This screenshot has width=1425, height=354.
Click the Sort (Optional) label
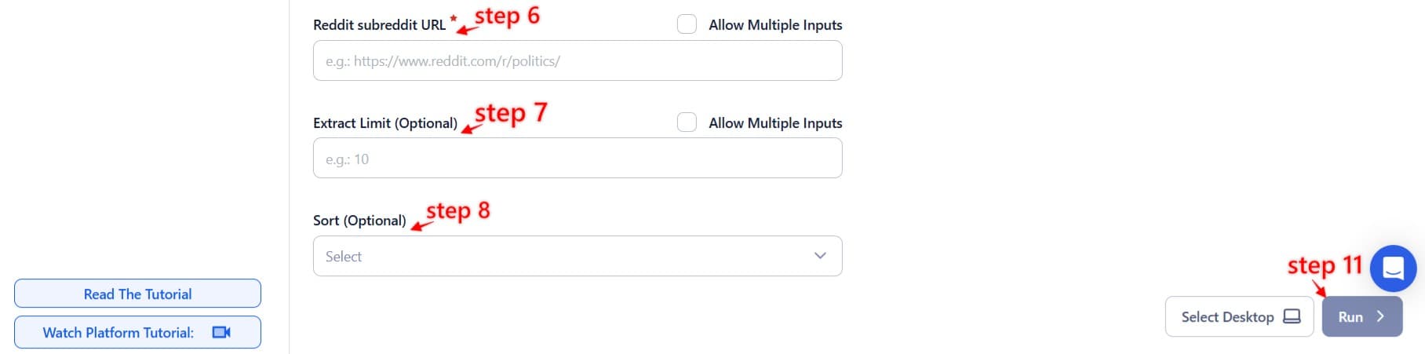point(359,221)
